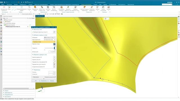Switch to the Фасетное моделирование tab
The height and width of the screenshot is (101, 180).
tap(41, 4)
